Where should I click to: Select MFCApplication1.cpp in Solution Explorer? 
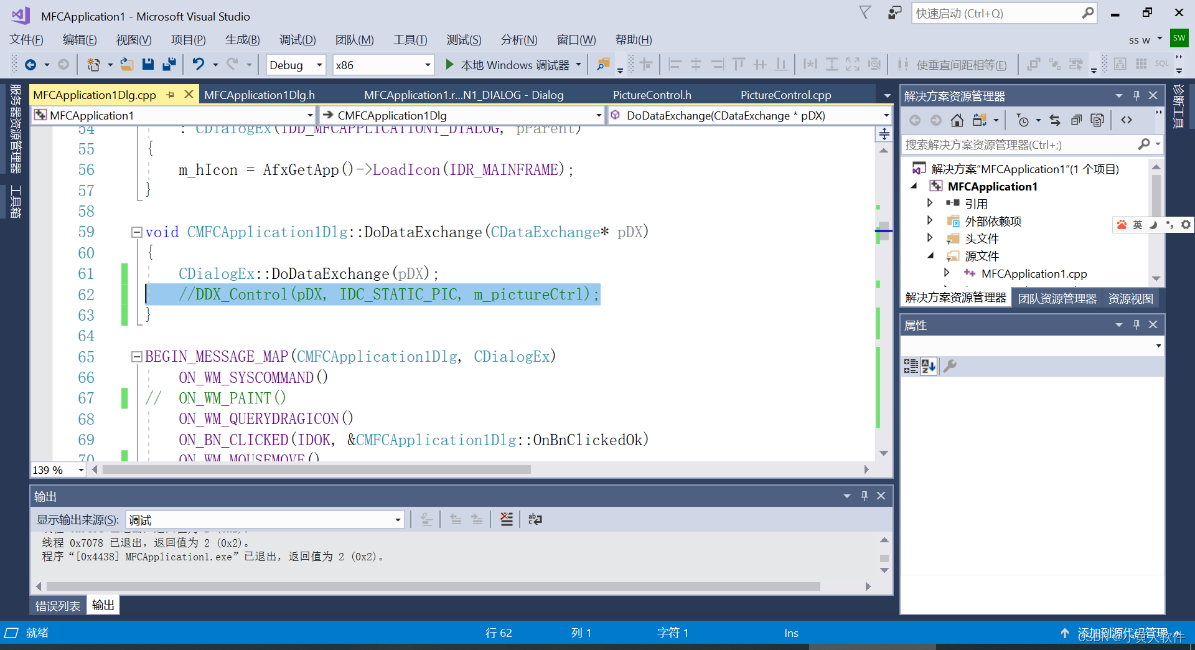[1034, 273]
